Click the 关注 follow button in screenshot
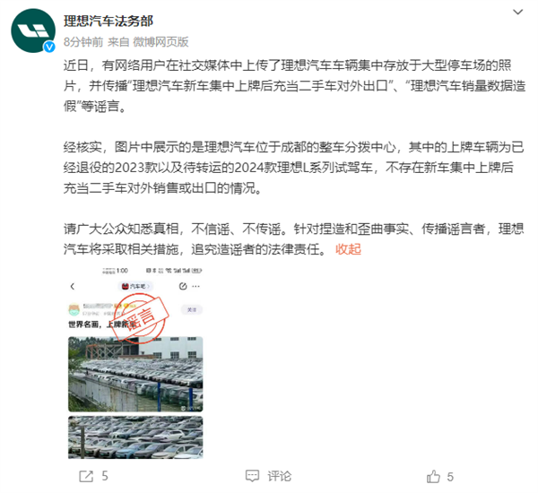 (192, 310)
